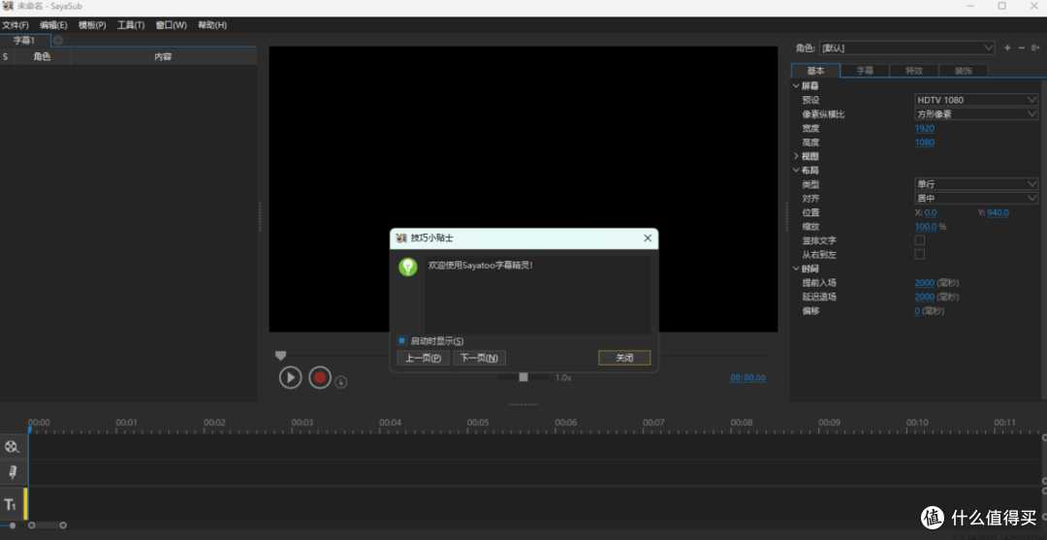Screen dimensions: 1047x540
Task: Click the small down-arrow icon beside Record
Action: [x=340, y=383]
